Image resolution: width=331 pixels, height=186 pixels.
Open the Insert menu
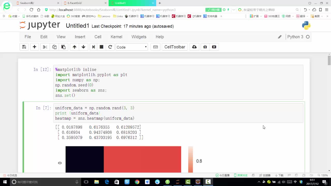point(80,37)
